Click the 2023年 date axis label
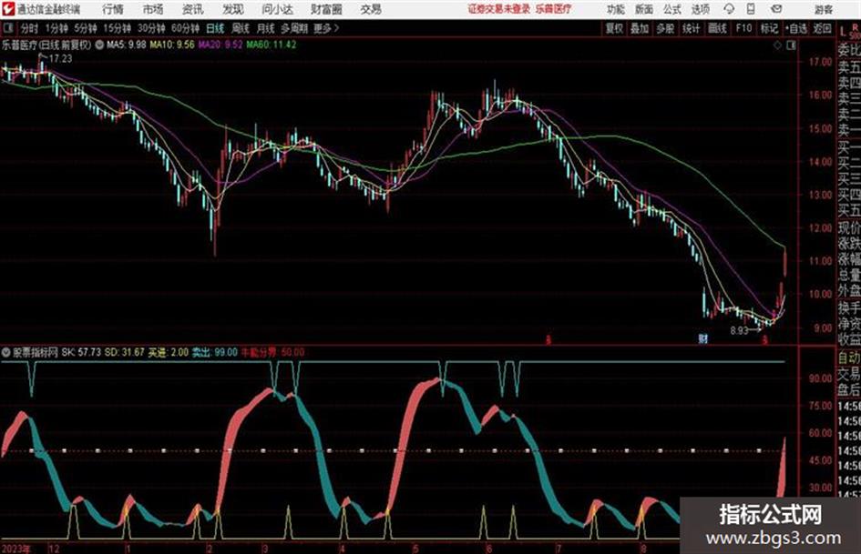The height and width of the screenshot is (554, 861). pyautogui.click(x=15, y=549)
